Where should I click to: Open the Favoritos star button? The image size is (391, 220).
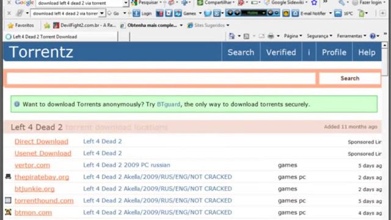(x=21, y=25)
